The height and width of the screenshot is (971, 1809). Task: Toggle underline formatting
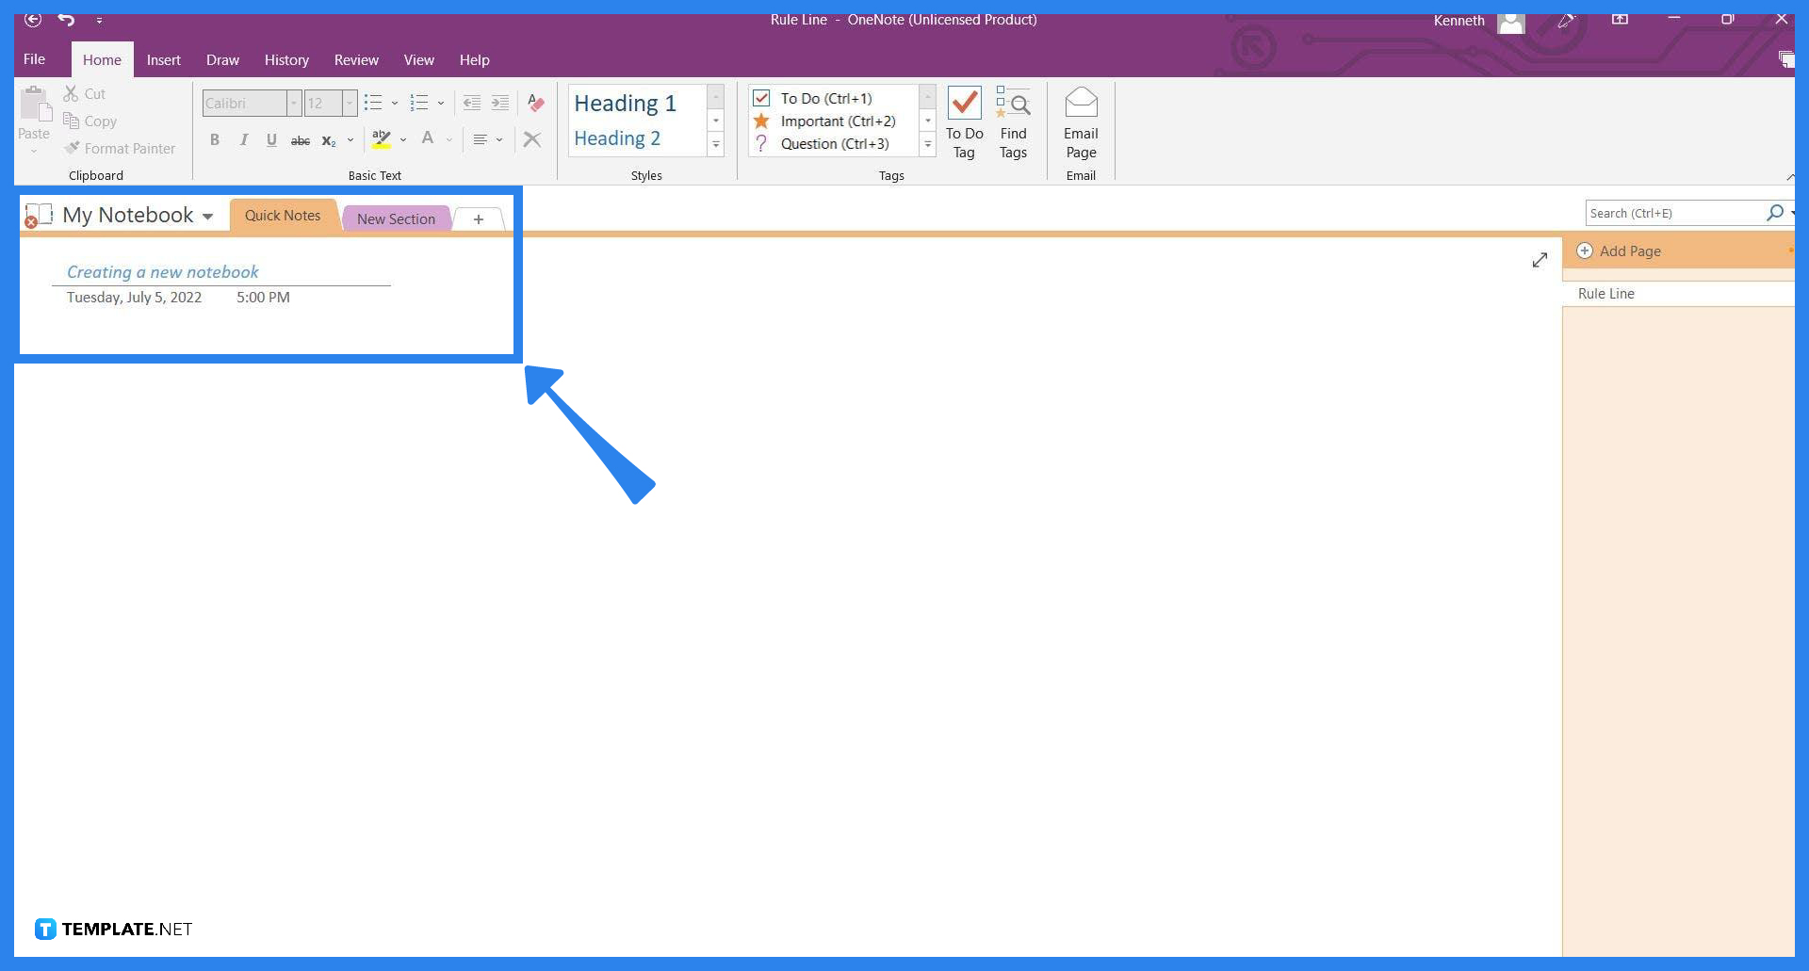pyautogui.click(x=271, y=139)
